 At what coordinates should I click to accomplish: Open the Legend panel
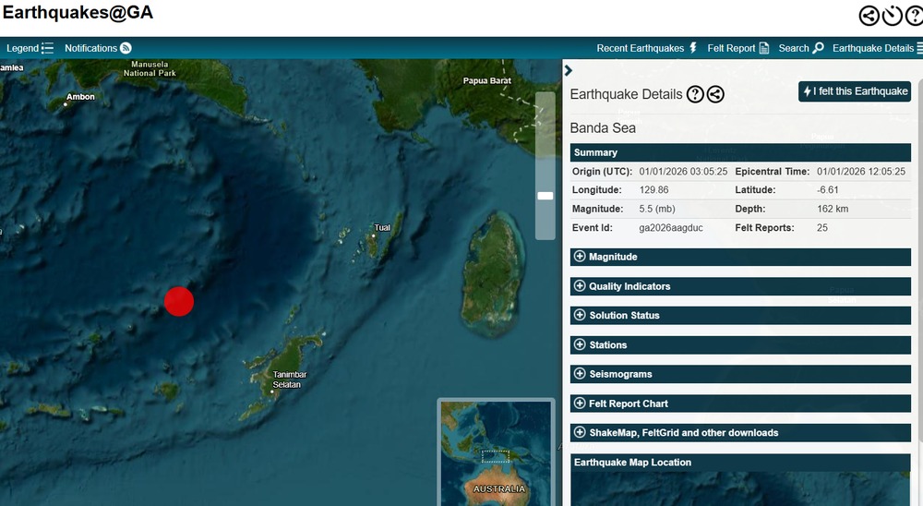pos(30,48)
